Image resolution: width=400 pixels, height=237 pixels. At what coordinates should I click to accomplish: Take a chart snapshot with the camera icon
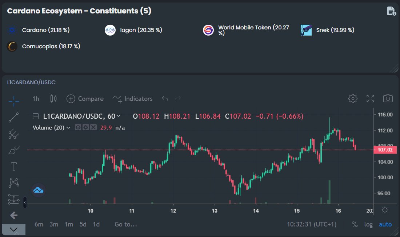[388, 98]
